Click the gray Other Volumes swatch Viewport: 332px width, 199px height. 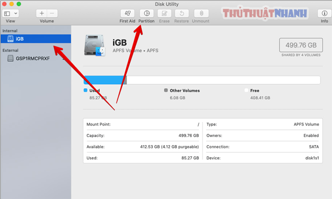166,90
